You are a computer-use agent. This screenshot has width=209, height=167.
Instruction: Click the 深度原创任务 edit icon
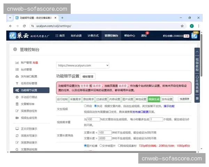point(17,111)
